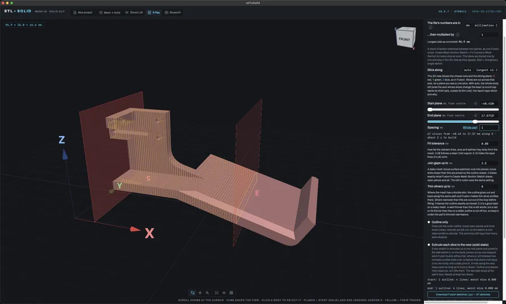Click the Fit tolerance value field
This screenshot has width=506, height=304.
(489, 143)
